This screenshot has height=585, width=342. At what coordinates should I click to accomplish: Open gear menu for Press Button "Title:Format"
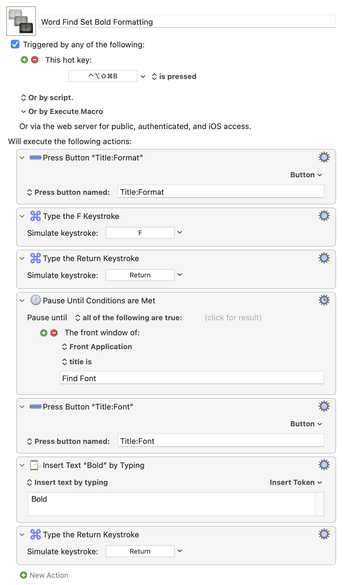324,157
